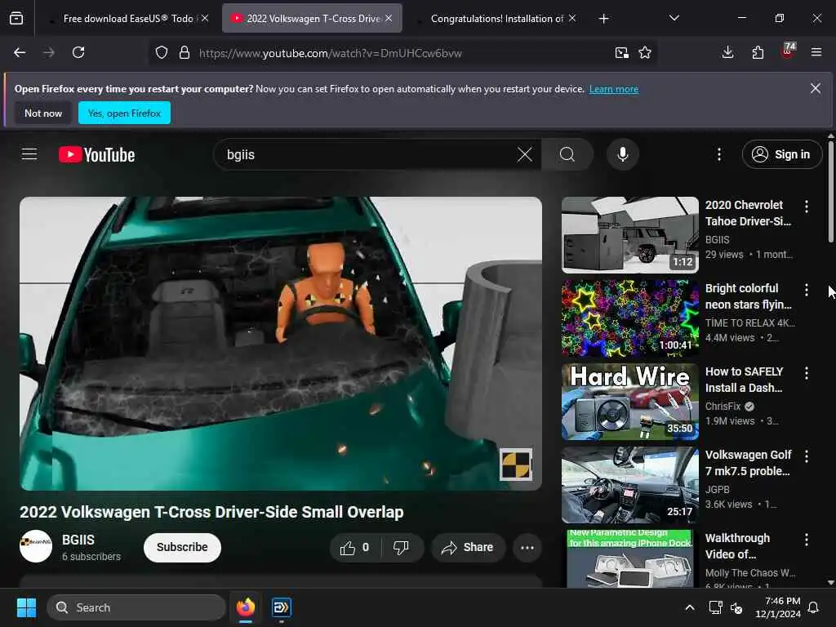Open BGIIS channel avatar
This screenshot has width=836, height=627.
(36, 546)
